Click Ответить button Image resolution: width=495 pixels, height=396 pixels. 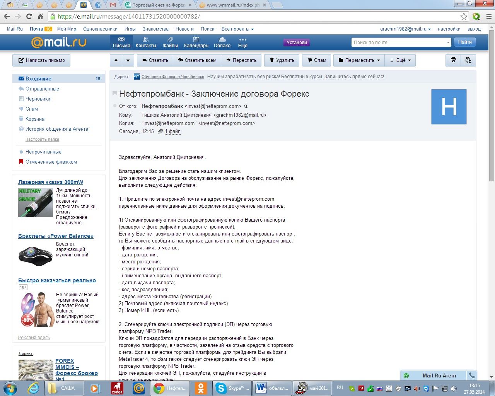[x=155, y=60]
